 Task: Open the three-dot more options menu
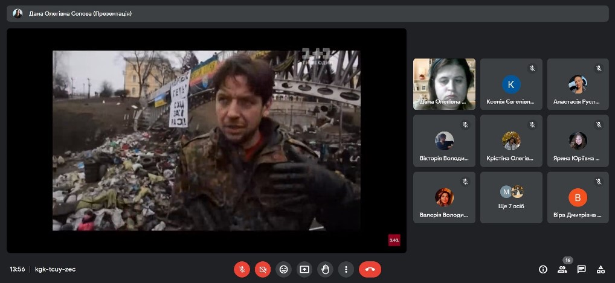346,269
